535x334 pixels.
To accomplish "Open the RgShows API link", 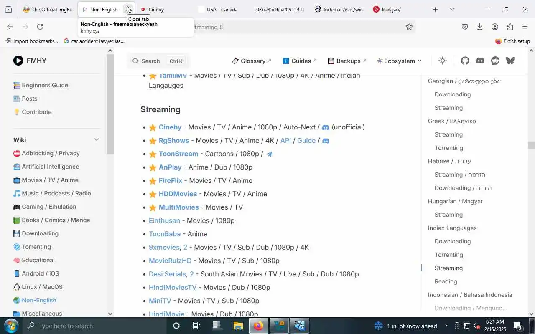I will pyautogui.click(x=285, y=140).
